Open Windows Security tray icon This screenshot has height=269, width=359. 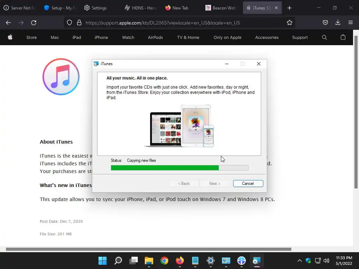[309, 261]
